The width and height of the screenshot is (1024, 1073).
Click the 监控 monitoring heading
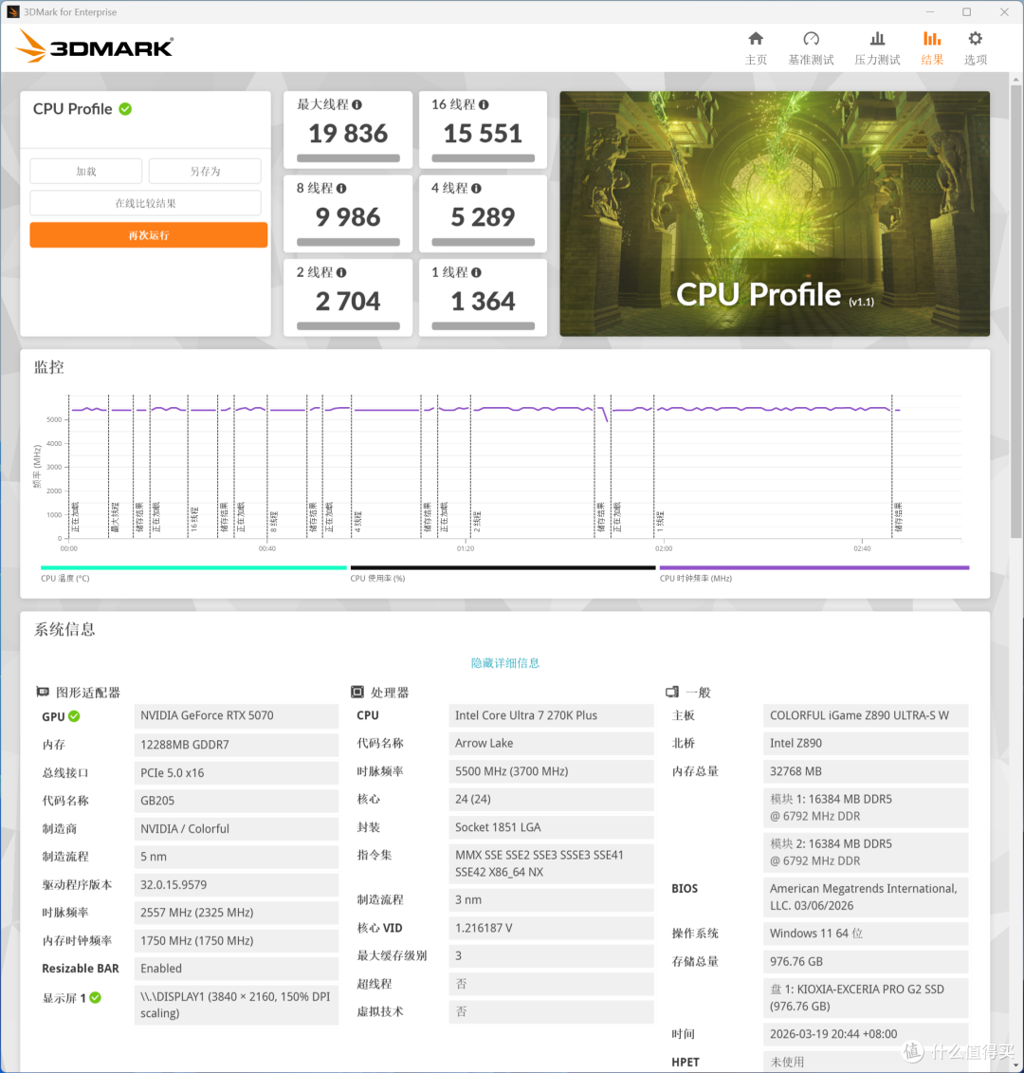click(x=49, y=367)
